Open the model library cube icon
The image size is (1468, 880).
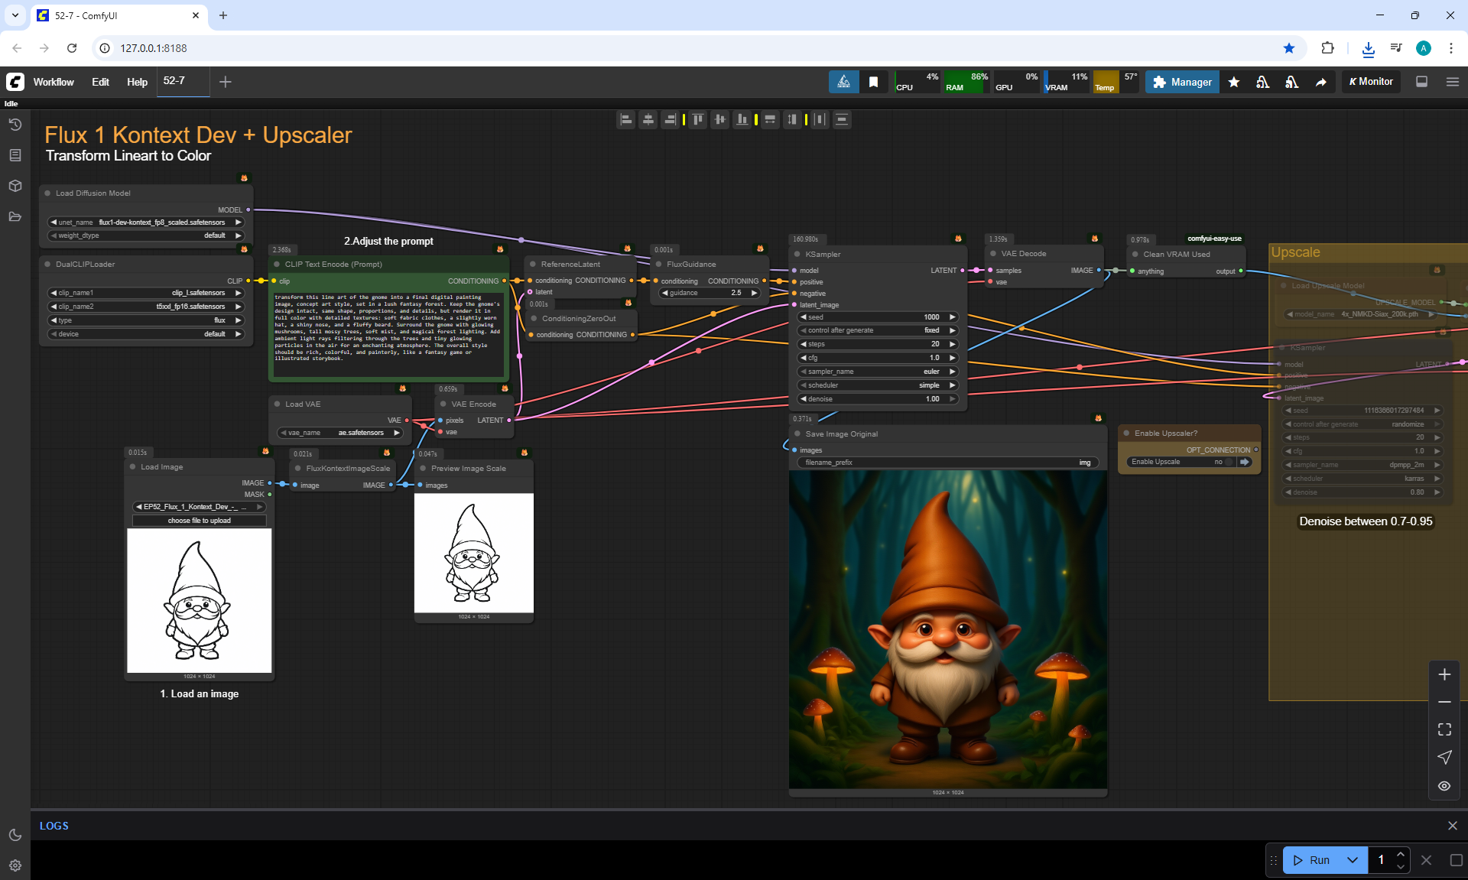[x=15, y=186]
